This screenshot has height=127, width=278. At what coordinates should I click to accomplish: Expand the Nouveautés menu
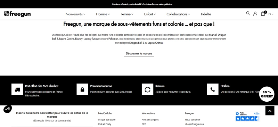pyautogui.click(x=75, y=14)
